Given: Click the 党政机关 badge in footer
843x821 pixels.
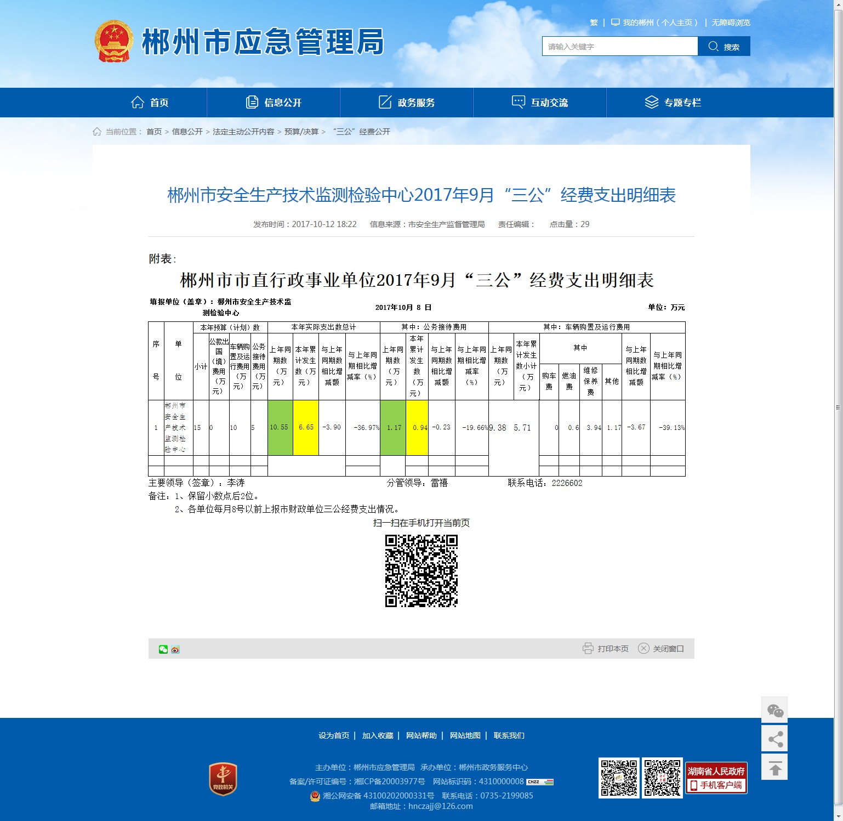Looking at the screenshot, I should (223, 779).
